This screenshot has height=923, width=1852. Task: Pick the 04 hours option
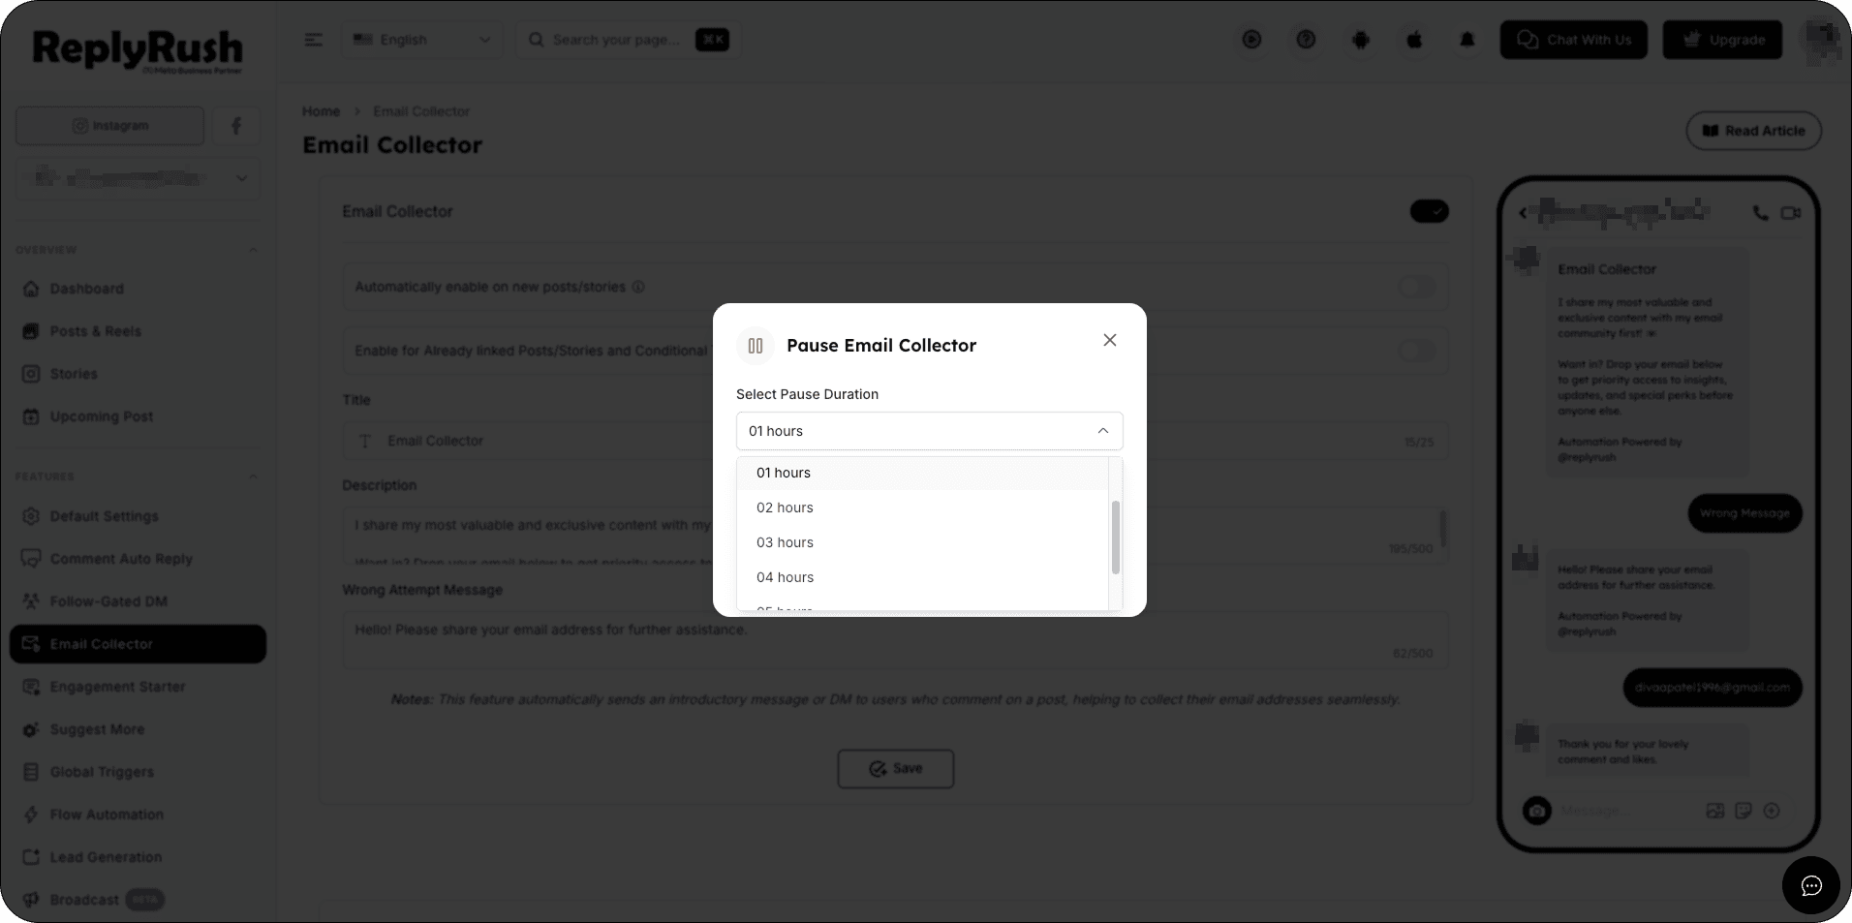click(922, 577)
